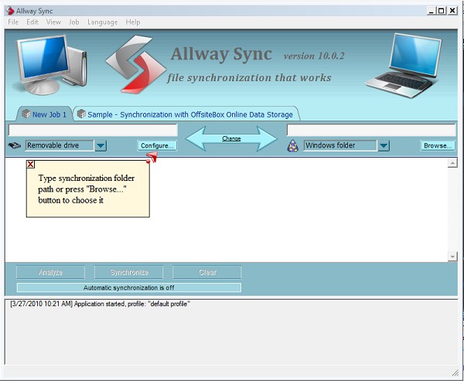
Task: Click the Application started log entry
Action: coord(100,304)
